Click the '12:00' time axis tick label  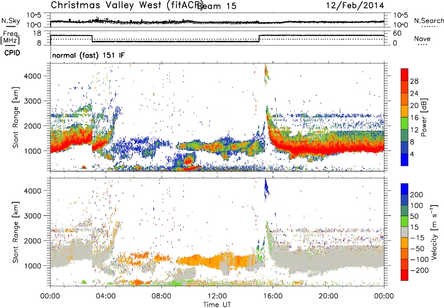coord(217,296)
